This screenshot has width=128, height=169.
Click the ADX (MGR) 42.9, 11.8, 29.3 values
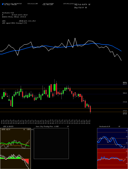click(x=27, y=21)
